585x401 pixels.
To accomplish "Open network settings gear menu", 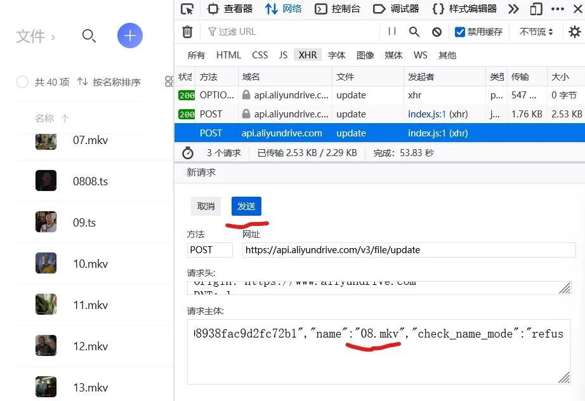I will coord(574,32).
